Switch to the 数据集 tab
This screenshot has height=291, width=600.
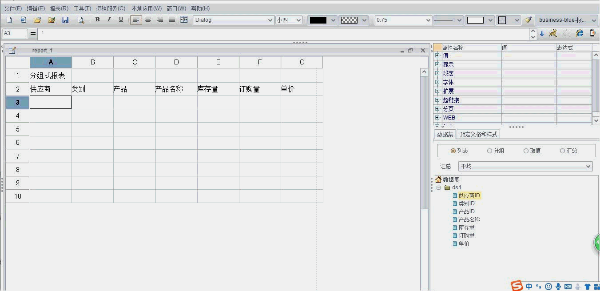click(x=445, y=134)
